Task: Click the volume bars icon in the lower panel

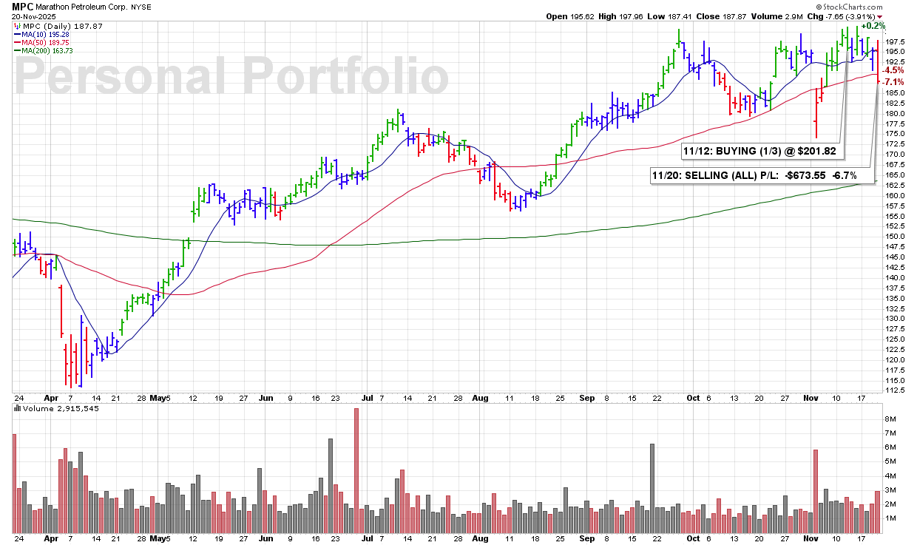Action: [16, 407]
